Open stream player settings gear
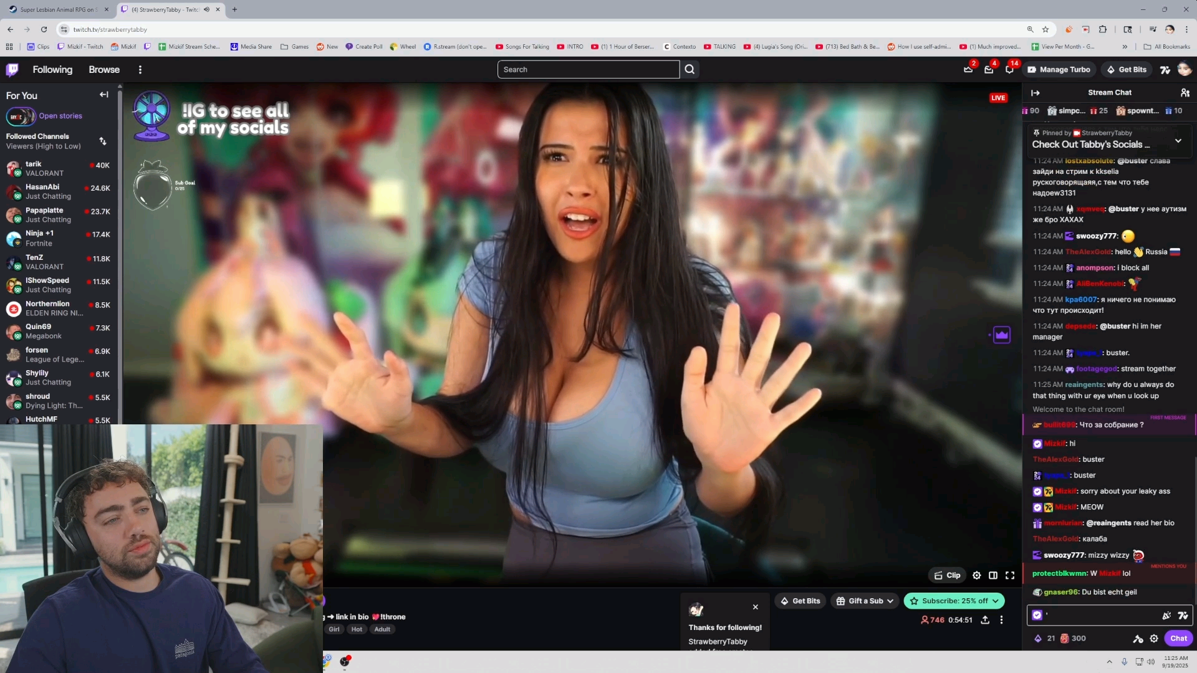1197x673 pixels. click(976, 575)
